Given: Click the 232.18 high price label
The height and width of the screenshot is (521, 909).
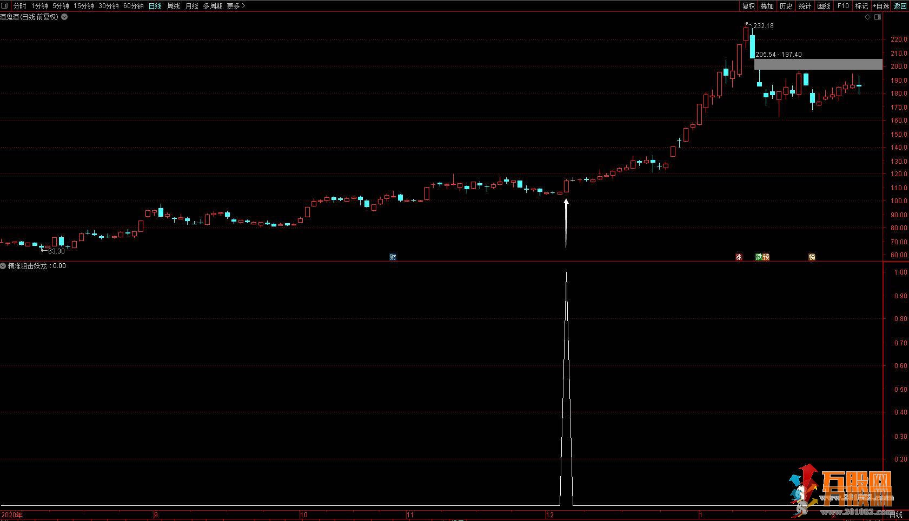Looking at the screenshot, I should (764, 26).
